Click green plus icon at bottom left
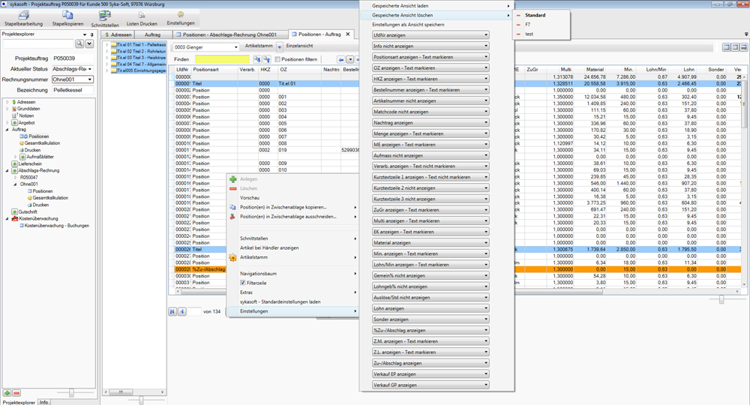750x405 pixels. click(x=7, y=392)
